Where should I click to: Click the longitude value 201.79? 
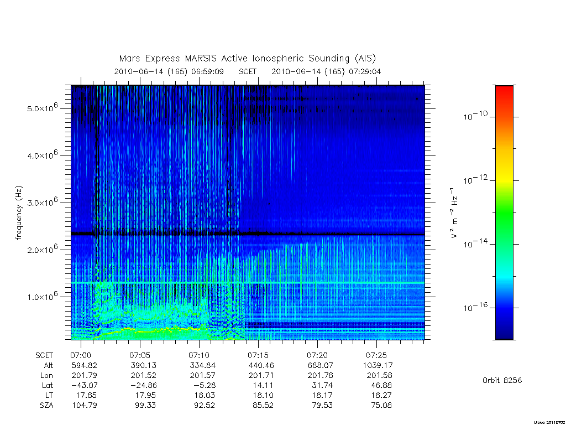pos(85,376)
